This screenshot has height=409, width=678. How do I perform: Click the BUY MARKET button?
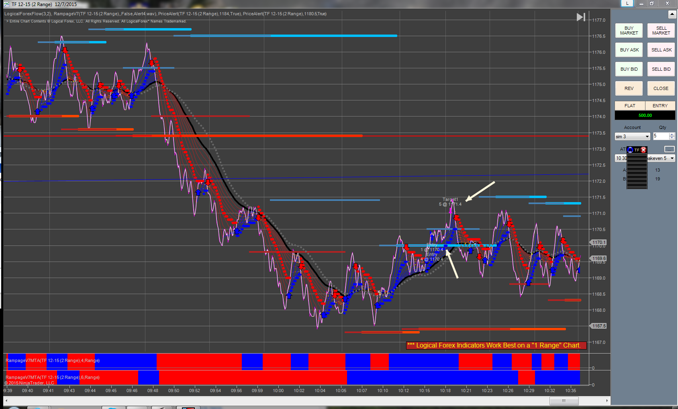(x=629, y=31)
